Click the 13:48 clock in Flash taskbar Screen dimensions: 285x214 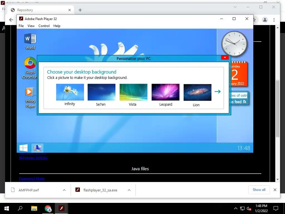pyautogui.click(x=244, y=148)
